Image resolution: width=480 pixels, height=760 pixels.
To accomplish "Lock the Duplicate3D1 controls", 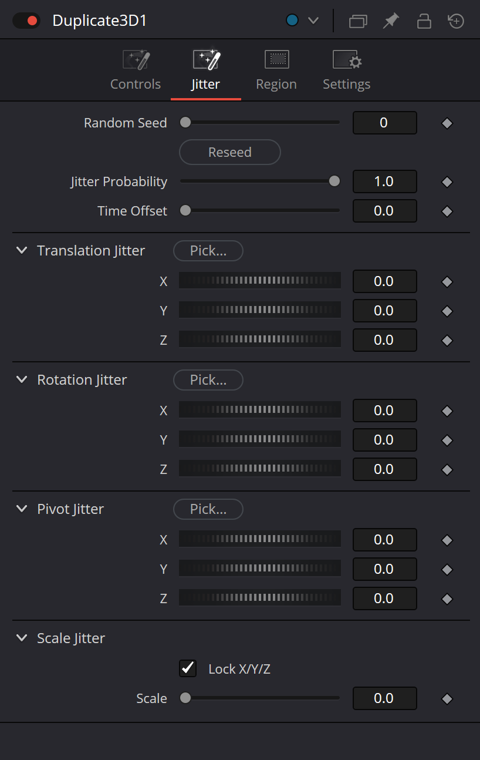I will tap(424, 21).
